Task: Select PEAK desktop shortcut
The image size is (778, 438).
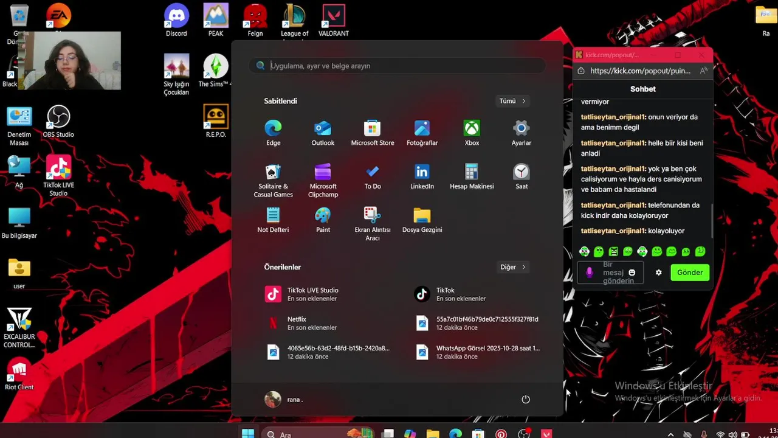Action: pos(216,20)
